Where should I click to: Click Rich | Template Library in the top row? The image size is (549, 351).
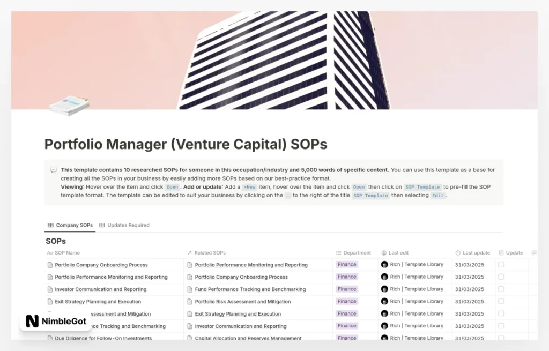[x=413, y=264]
